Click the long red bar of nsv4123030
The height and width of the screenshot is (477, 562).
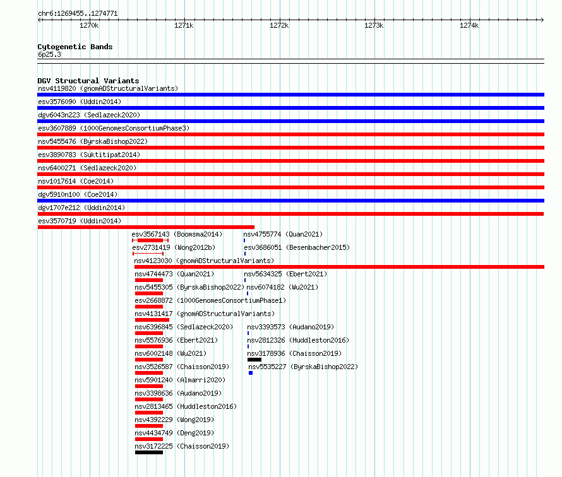coord(340,267)
